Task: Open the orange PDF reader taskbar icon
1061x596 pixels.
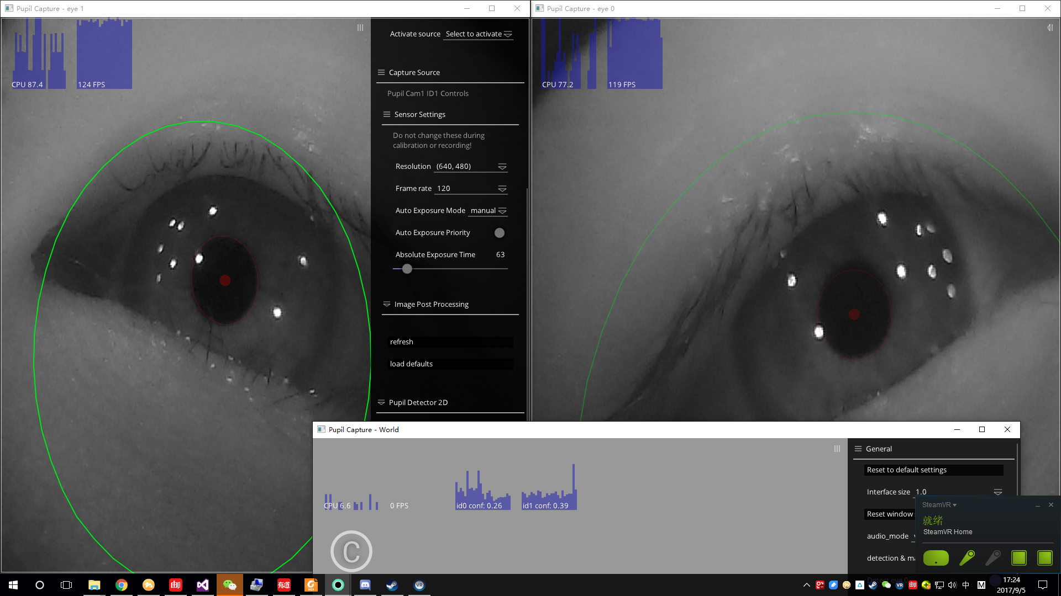Action: [311, 585]
